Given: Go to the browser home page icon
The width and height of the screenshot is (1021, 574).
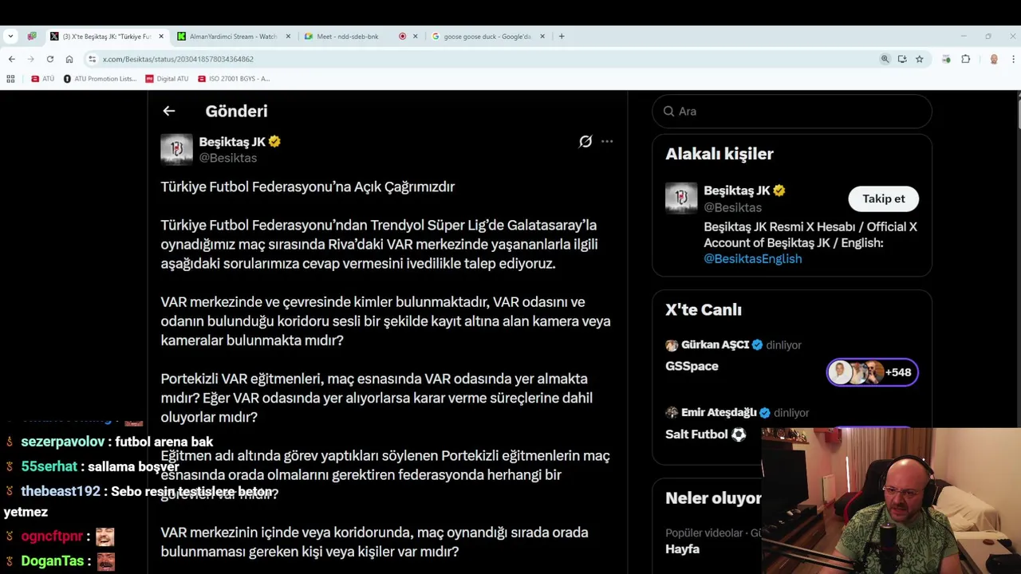Looking at the screenshot, I should 69,59.
